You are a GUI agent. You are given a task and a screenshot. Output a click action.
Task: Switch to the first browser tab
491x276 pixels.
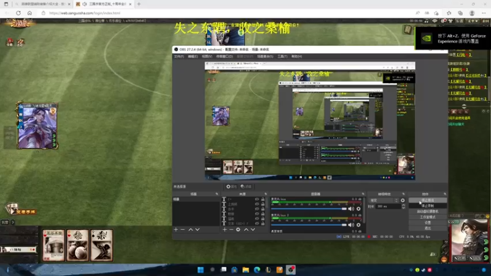pyautogui.click(x=42, y=4)
